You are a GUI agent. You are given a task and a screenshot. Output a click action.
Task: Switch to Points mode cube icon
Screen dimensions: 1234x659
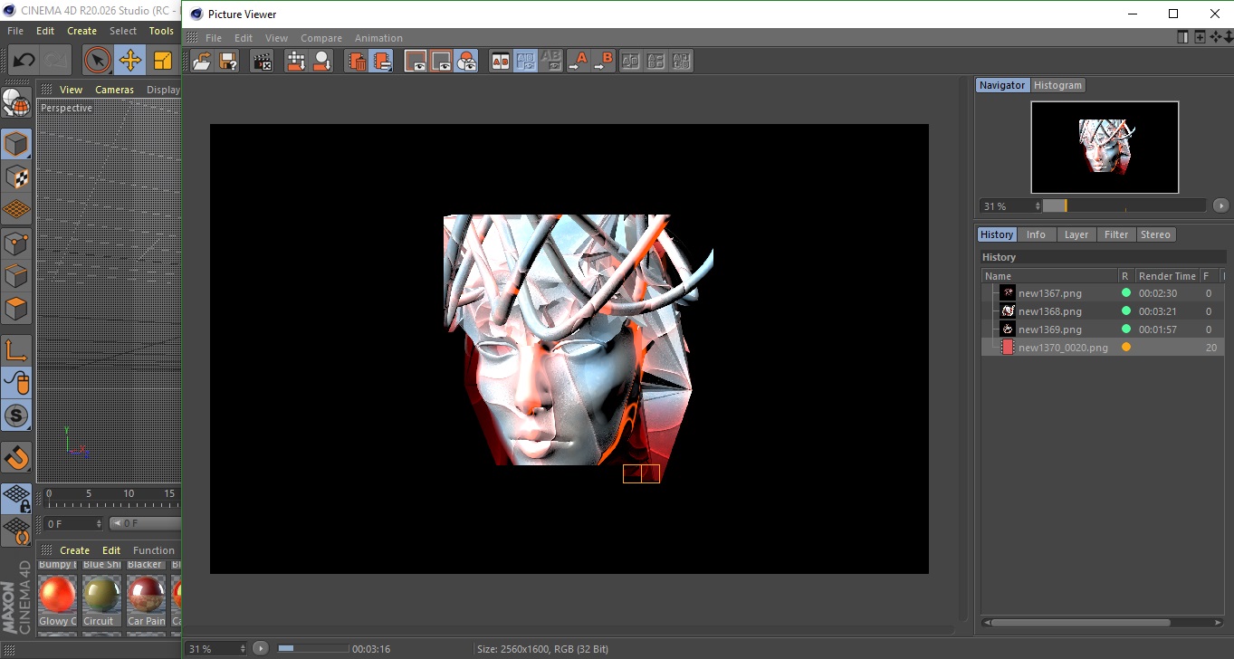[x=16, y=243]
